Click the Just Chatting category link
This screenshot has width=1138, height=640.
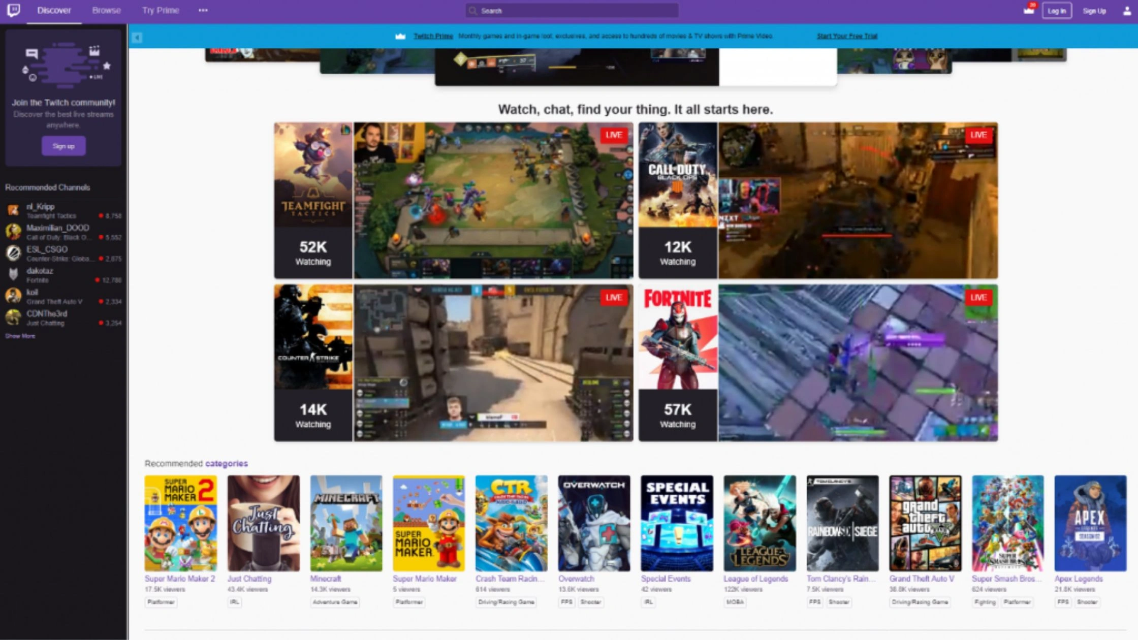249,579
